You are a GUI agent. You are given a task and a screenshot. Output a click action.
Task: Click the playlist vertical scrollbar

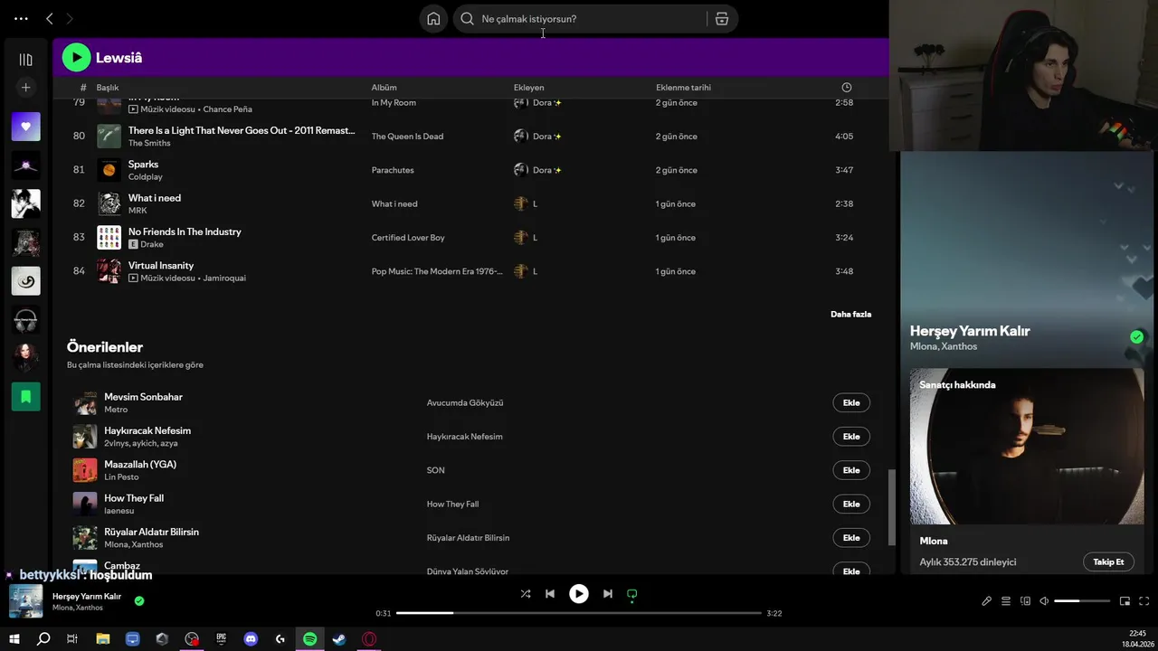click(891, 507)
